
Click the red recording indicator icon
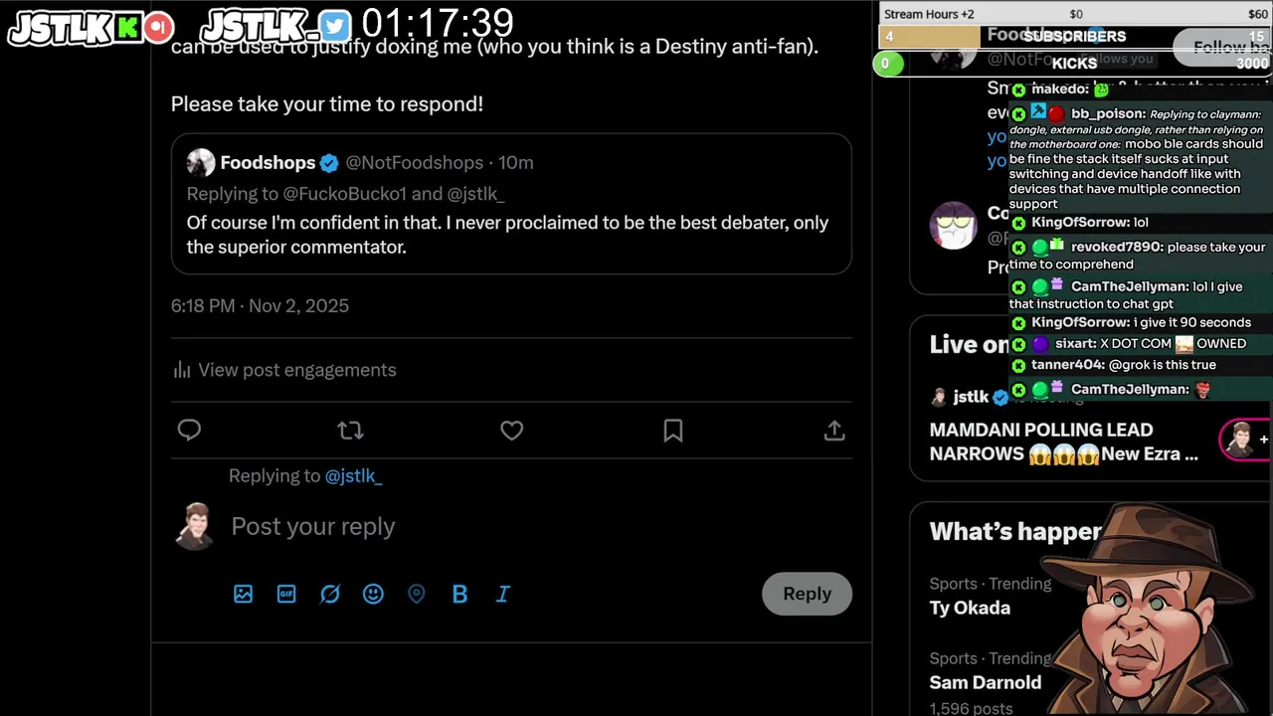coord(158,28)
